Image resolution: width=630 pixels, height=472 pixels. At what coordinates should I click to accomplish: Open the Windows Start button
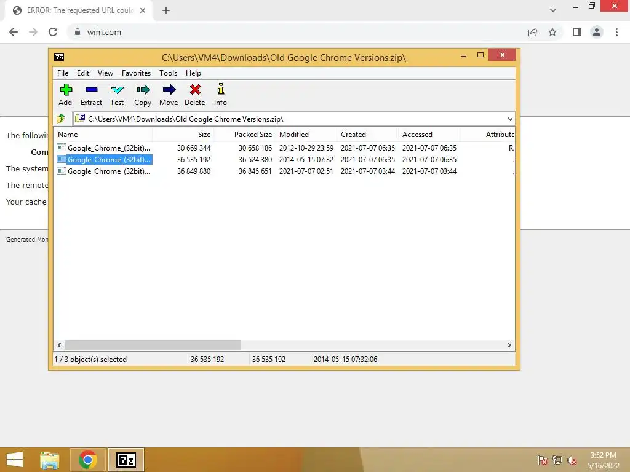15,460
